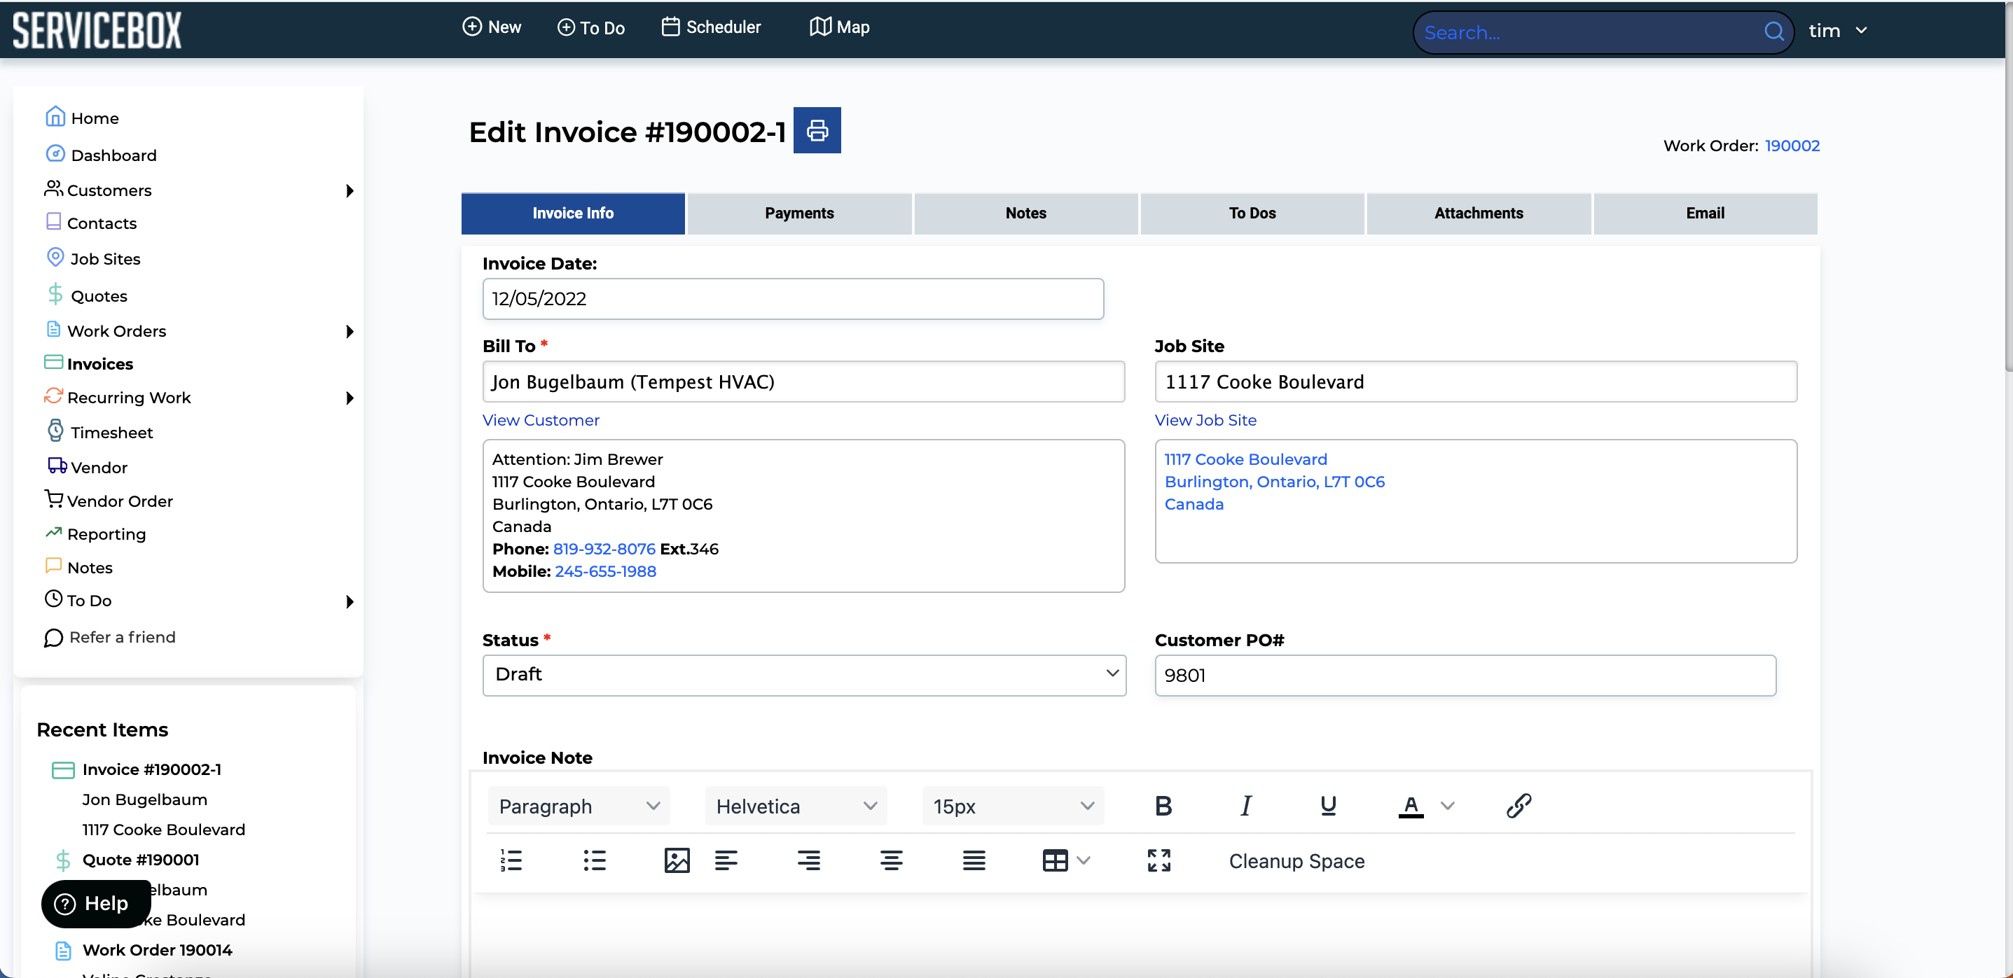Expand the Recurring Work submenu arrow

tap(350, 398)
